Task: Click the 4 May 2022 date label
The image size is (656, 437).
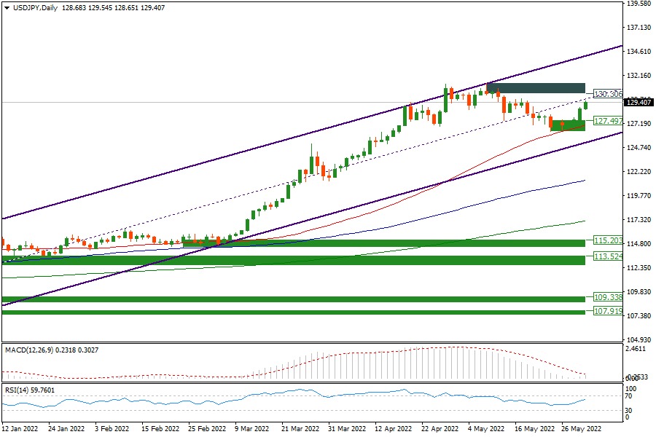Action: coord(487,429)
